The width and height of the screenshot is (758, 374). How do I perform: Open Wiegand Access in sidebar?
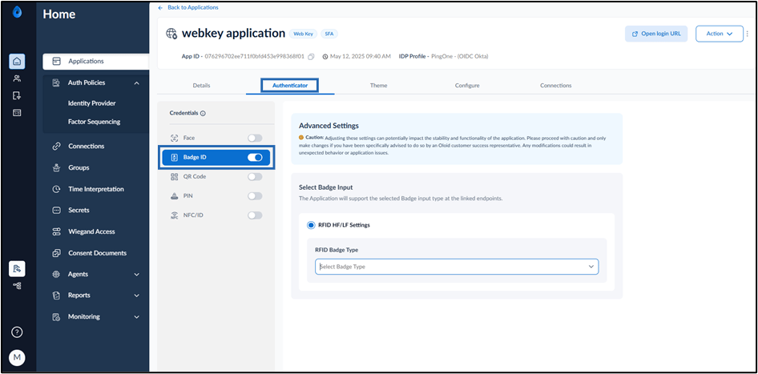coord(91,232)
